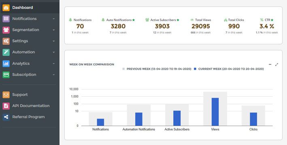Click the 3280 auto notifications value
This screenshot has height=145, width=287.
[x=118, y=27]
